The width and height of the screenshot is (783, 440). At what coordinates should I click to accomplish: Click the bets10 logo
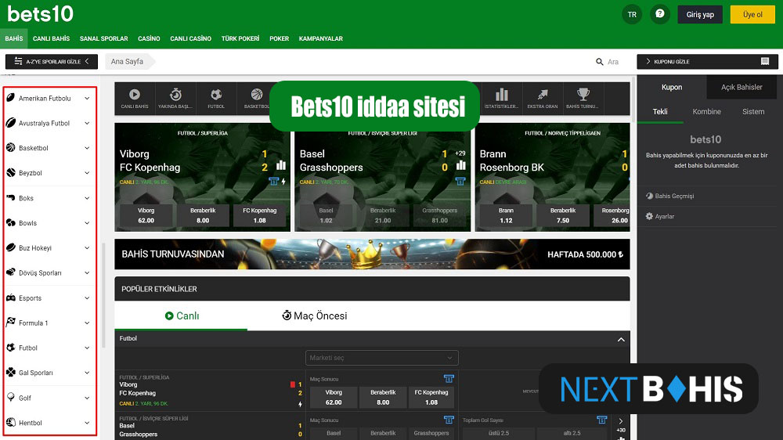pos(41,14)
